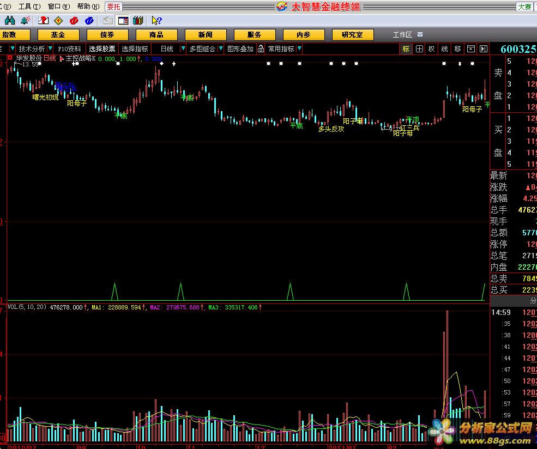
Task: Click the 大赛 button in the title bar
Action: pos(524,7)
